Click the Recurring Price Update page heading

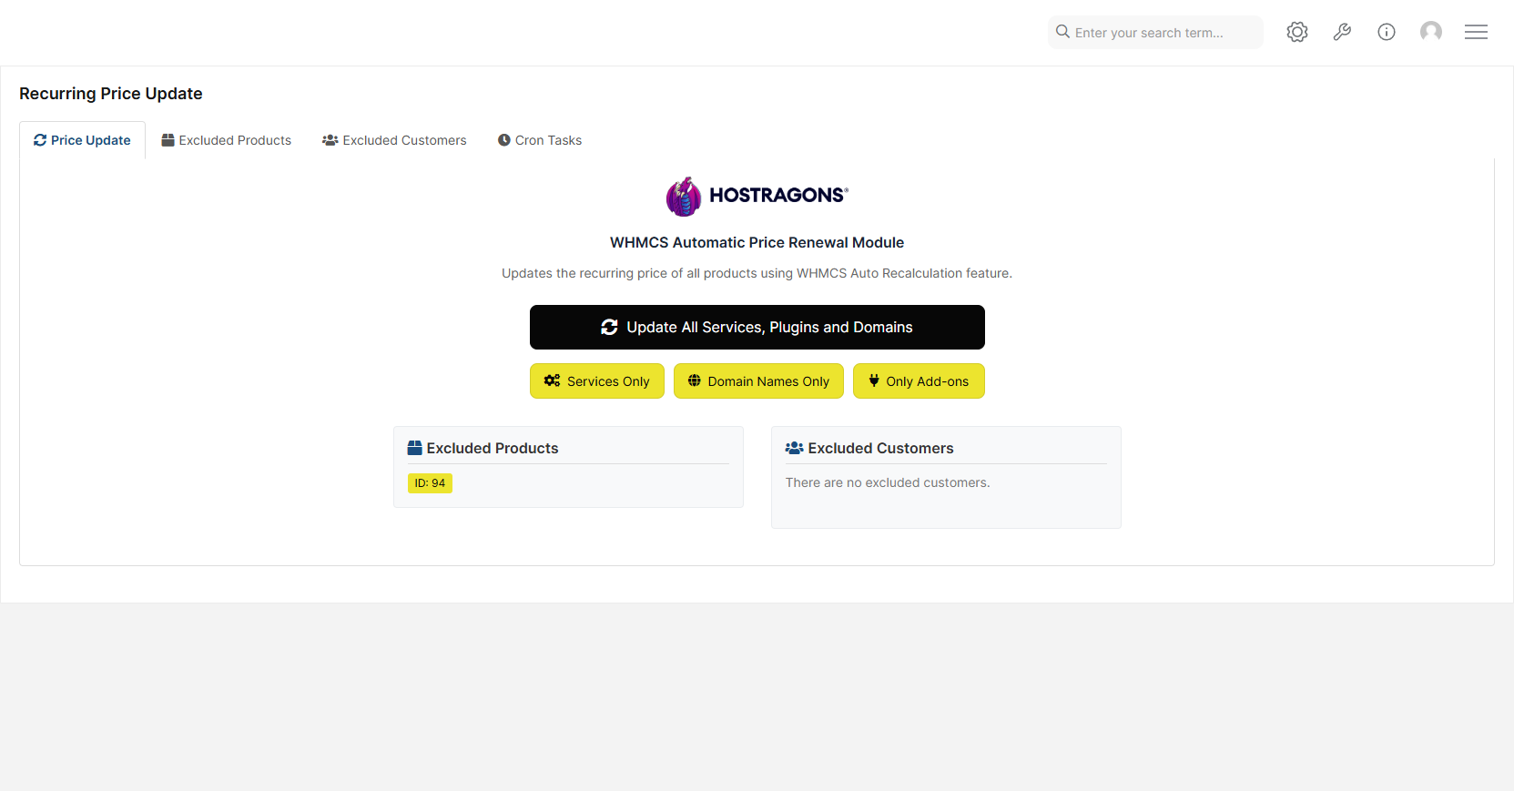(x=111, y=94)
